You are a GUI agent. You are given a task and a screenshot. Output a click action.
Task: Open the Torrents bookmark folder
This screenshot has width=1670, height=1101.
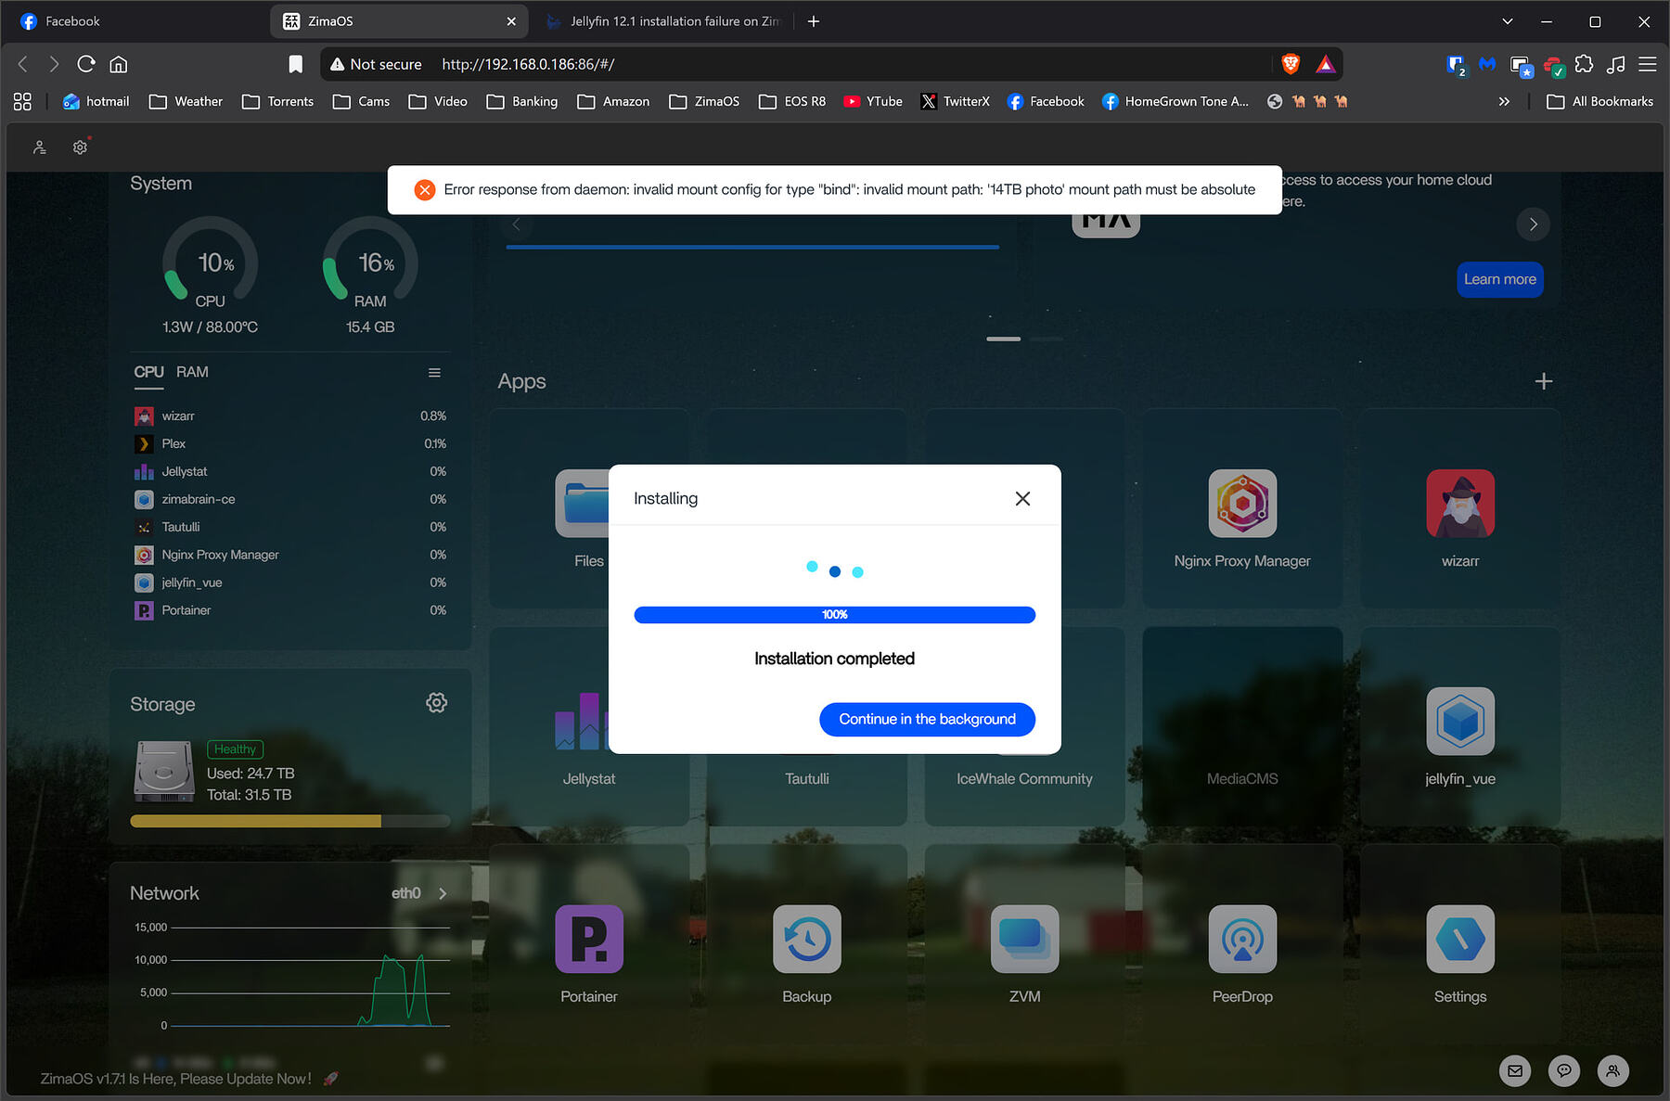click(278, 101)
